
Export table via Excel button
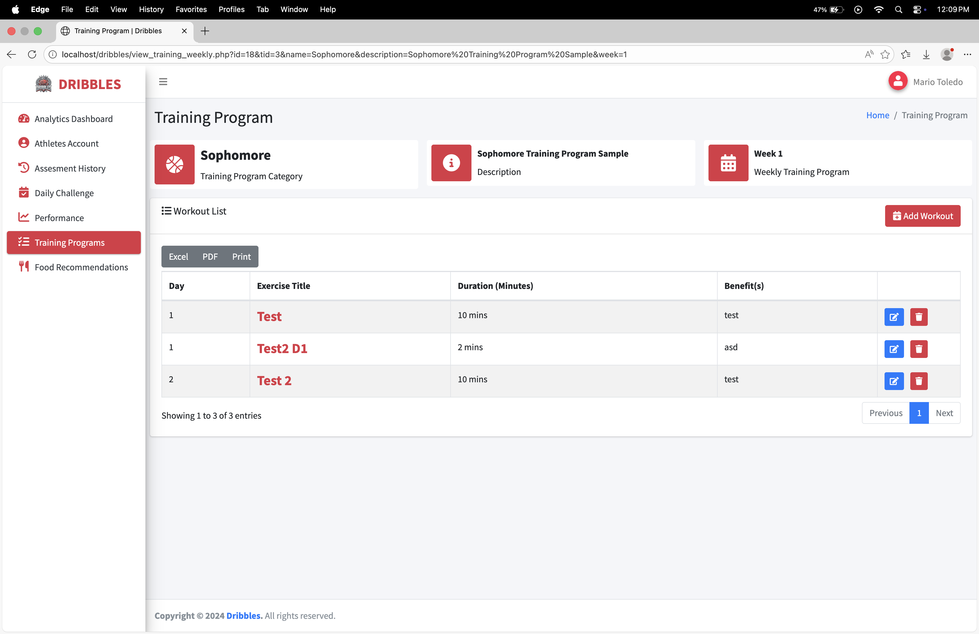(178, 256)
